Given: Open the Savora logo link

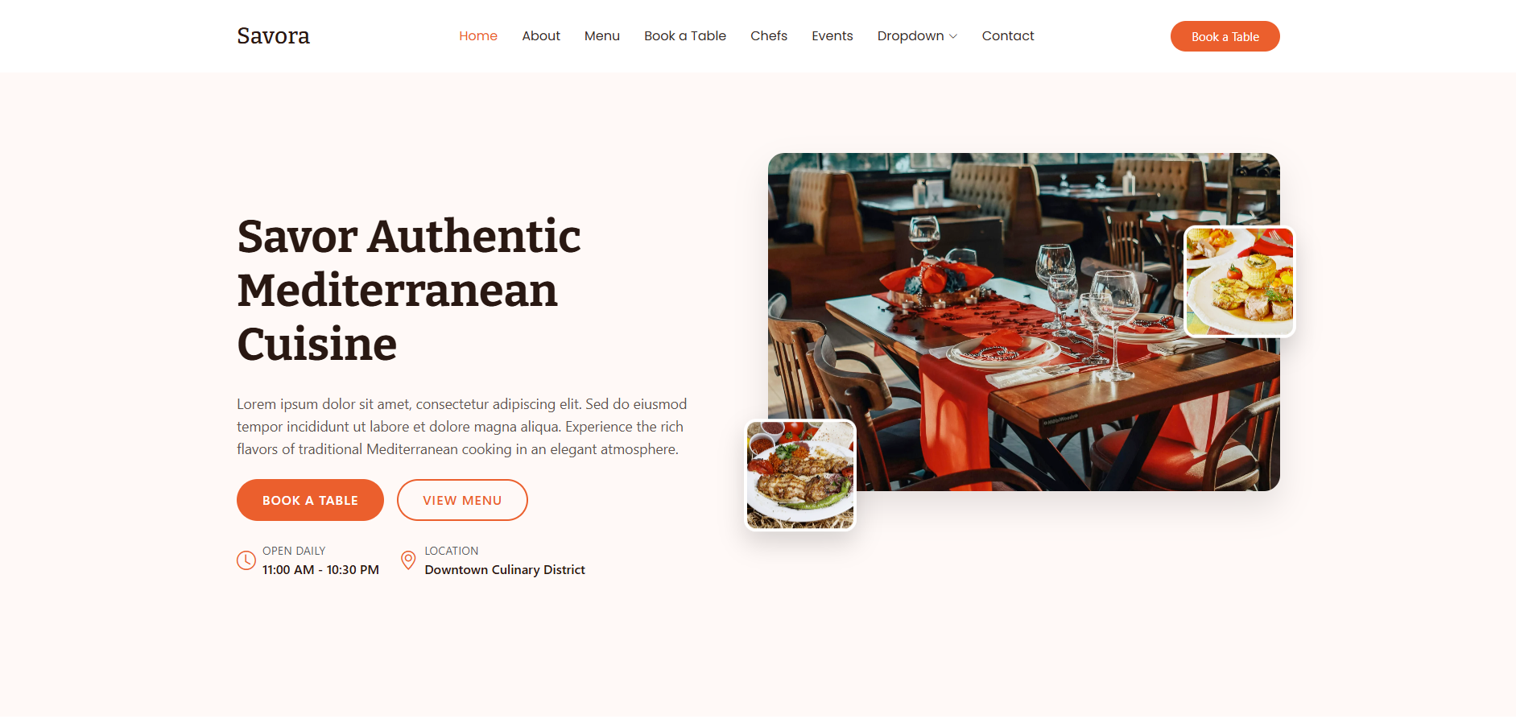Looking at the screenshot, I should pos(273,35).
